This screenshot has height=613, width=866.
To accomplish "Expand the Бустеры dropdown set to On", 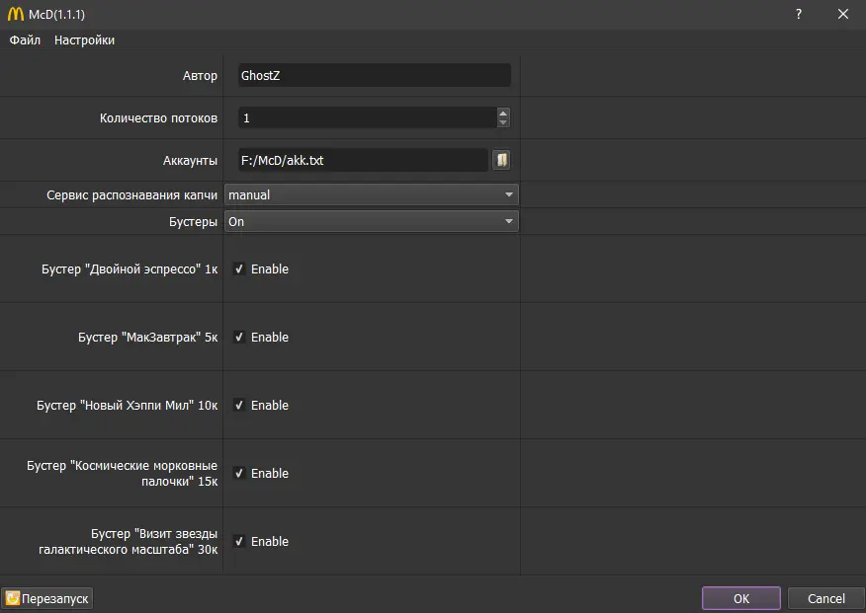I will click(371, 221).
